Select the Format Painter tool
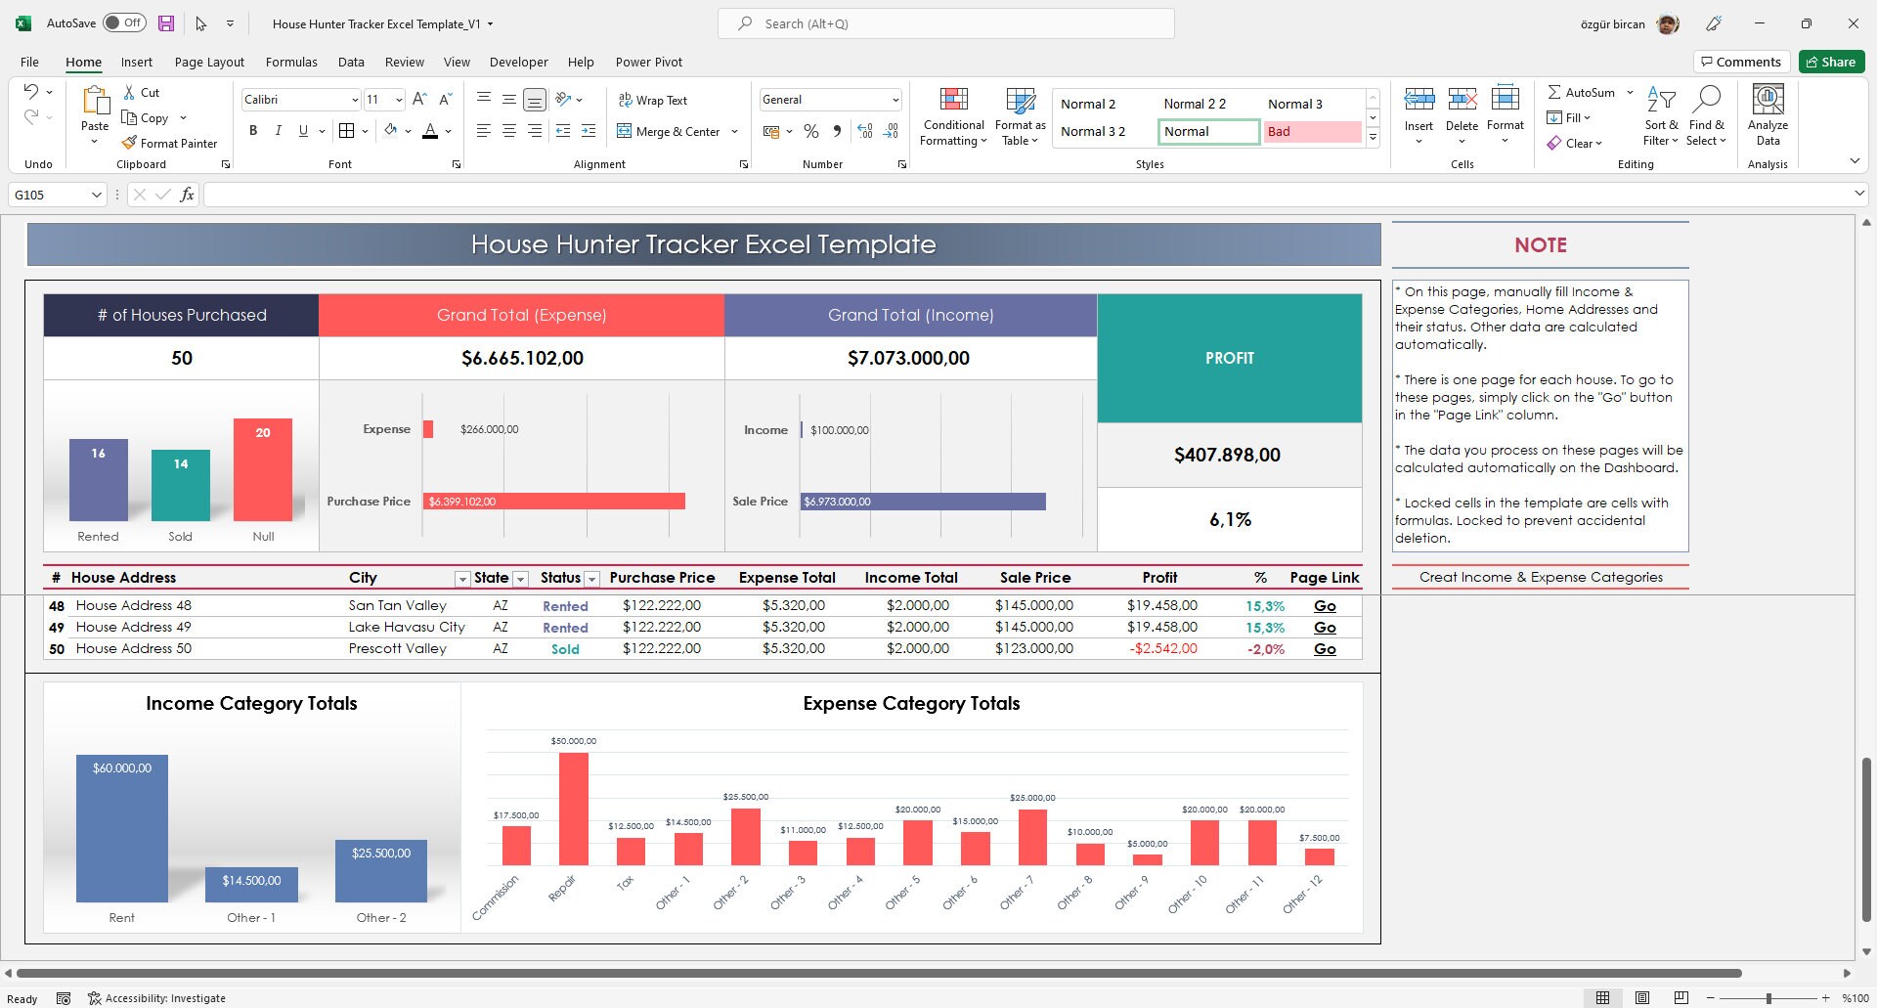1877x1008 pixels. [171, 143]
